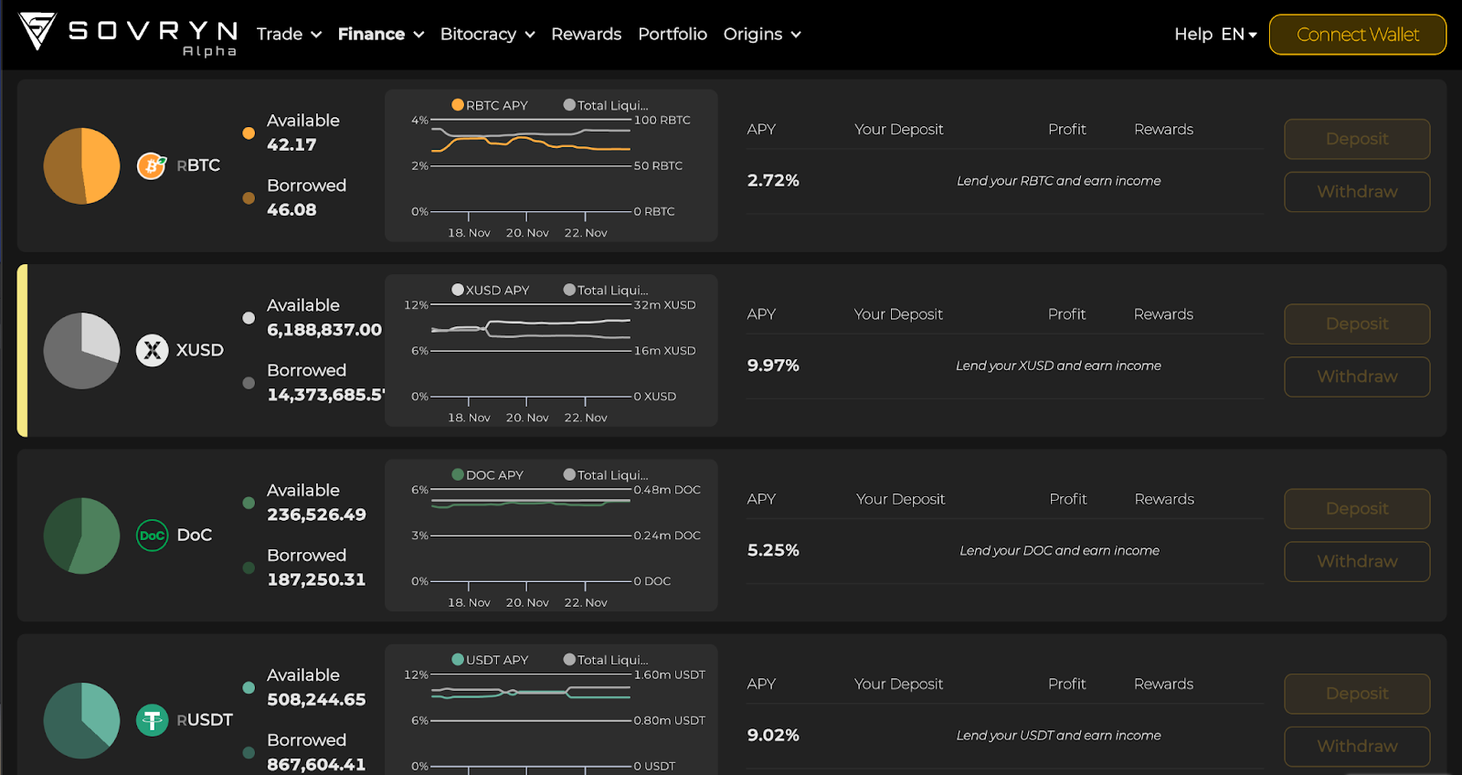Expand the Finance dropdown menu

tap(381, 34)
